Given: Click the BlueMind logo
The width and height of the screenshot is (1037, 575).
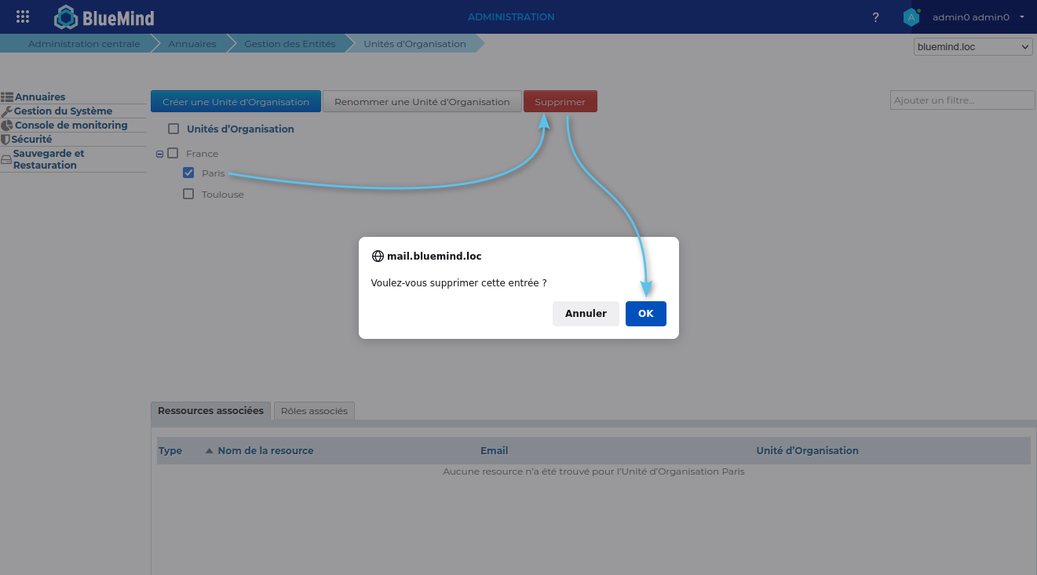Looking at the screenshot, I should (x=104, y=17).
